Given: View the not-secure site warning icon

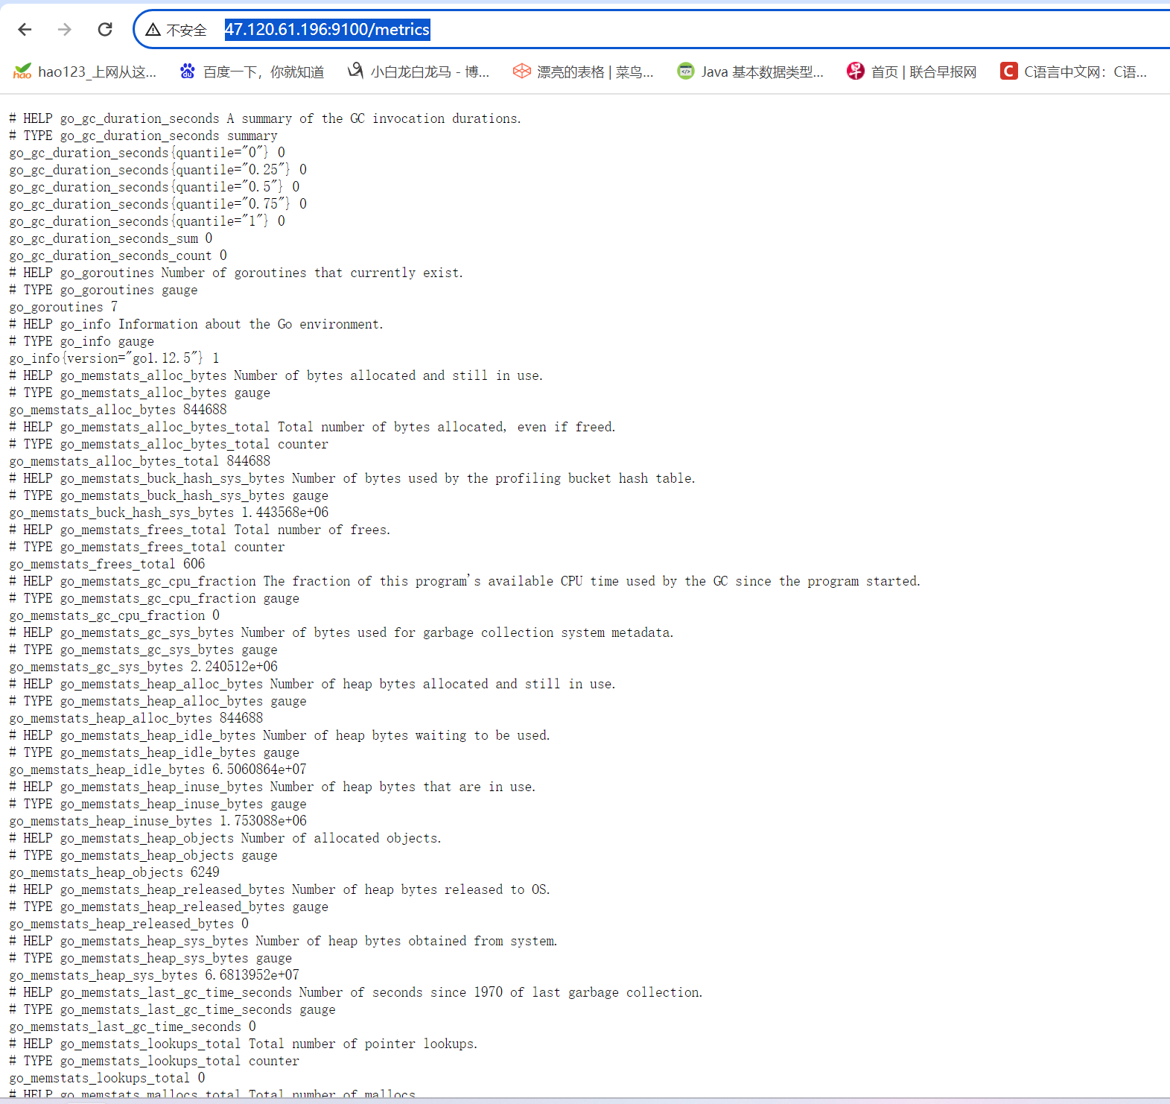Looking at the screenshot, I should (153, 30).
